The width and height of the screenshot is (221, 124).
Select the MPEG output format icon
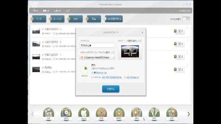[x=119, y=114]
